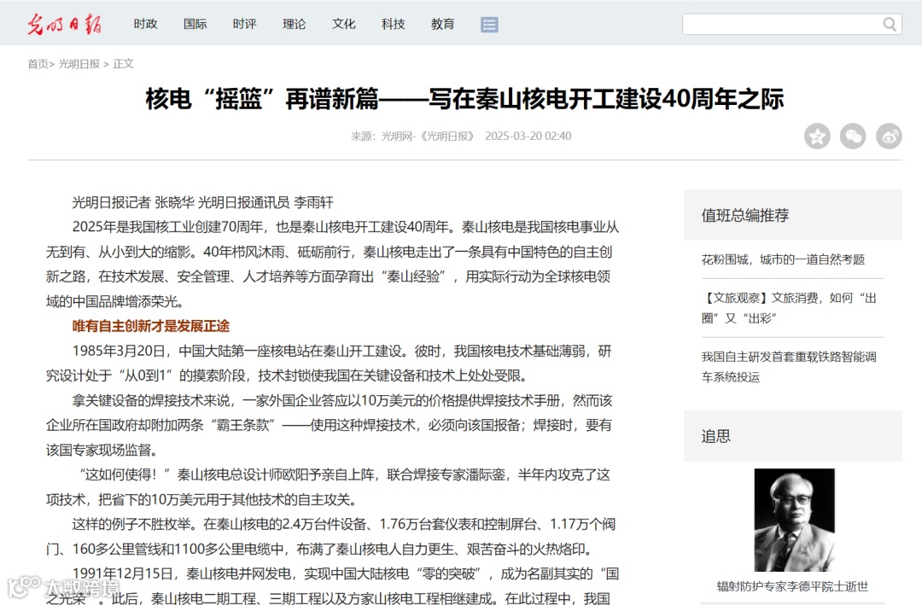Share article via WeChat icon
The width and height of the screenshot is (922, 605).
(x=853, y=137)
